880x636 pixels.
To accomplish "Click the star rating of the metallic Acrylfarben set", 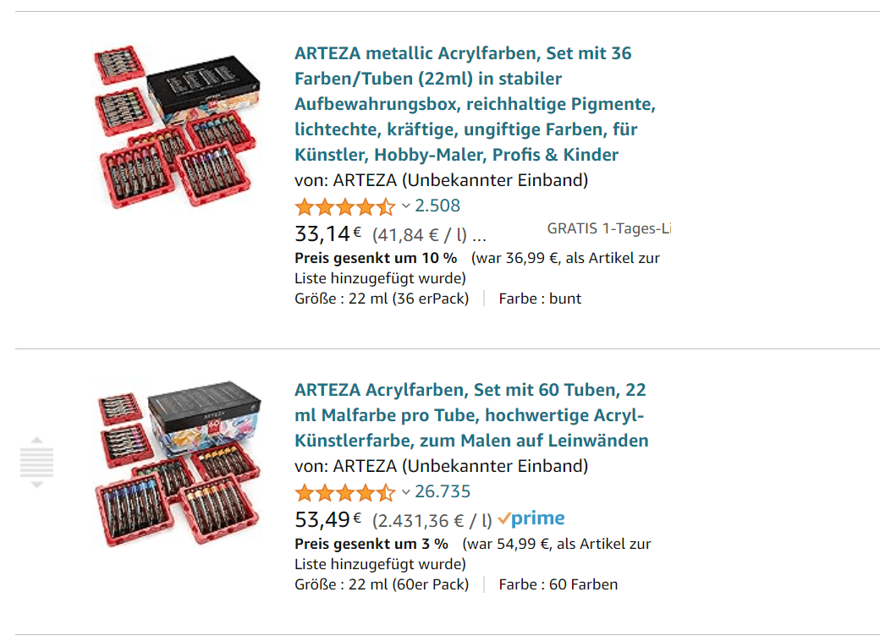I will tap(345, 207).
